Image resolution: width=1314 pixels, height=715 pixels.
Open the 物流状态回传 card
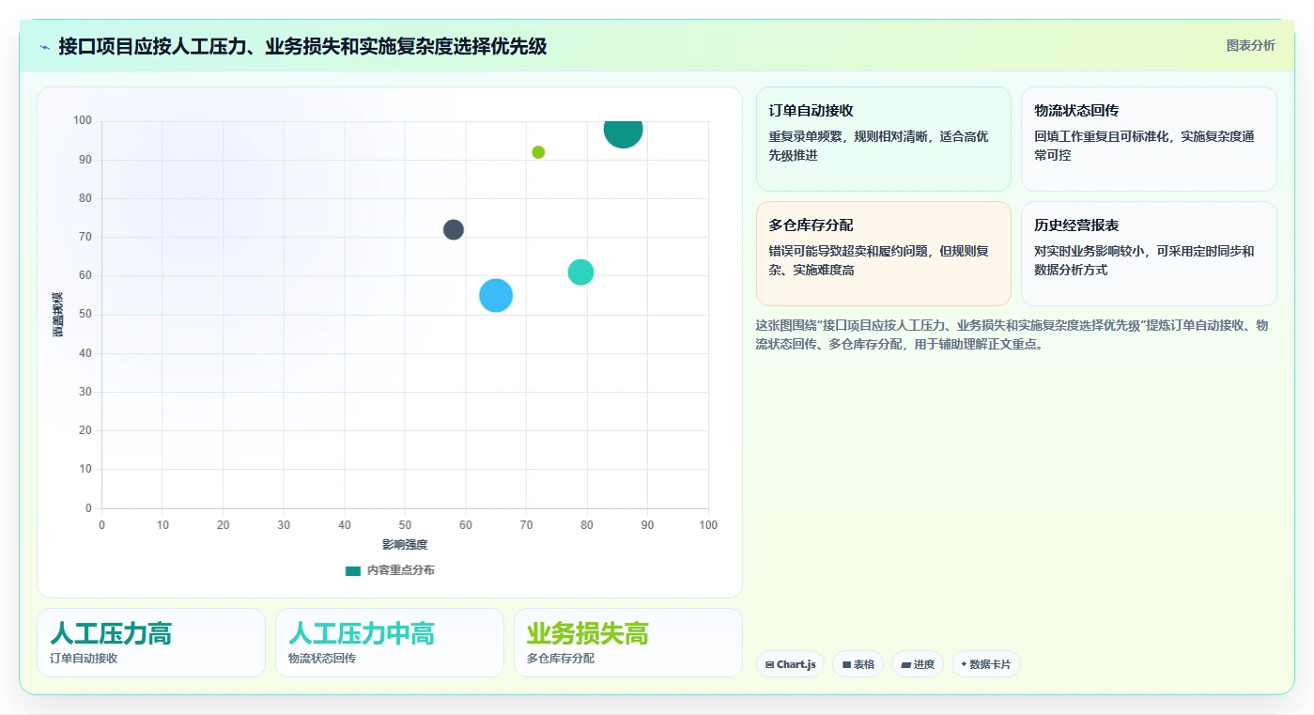pyautogui.click(x=1149, y=139)
